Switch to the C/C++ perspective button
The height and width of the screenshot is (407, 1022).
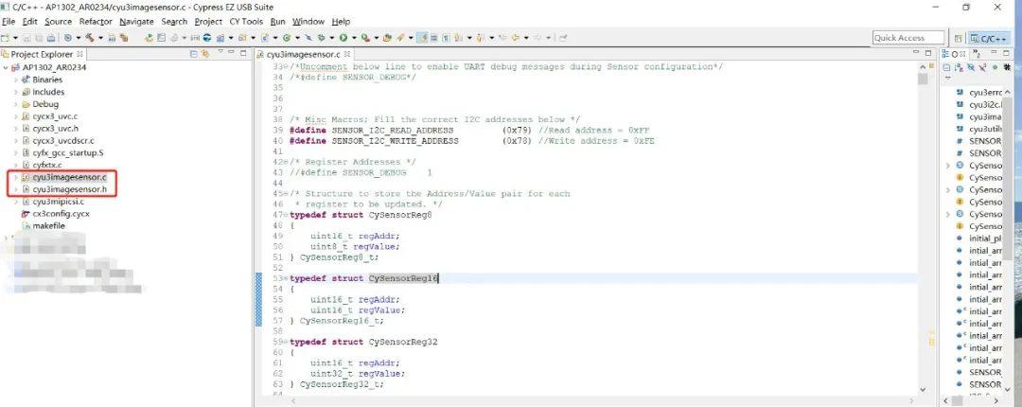990,39
